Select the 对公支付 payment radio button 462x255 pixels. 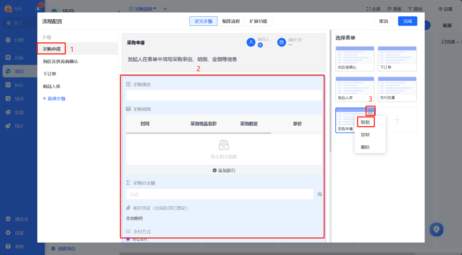[128, 240]
